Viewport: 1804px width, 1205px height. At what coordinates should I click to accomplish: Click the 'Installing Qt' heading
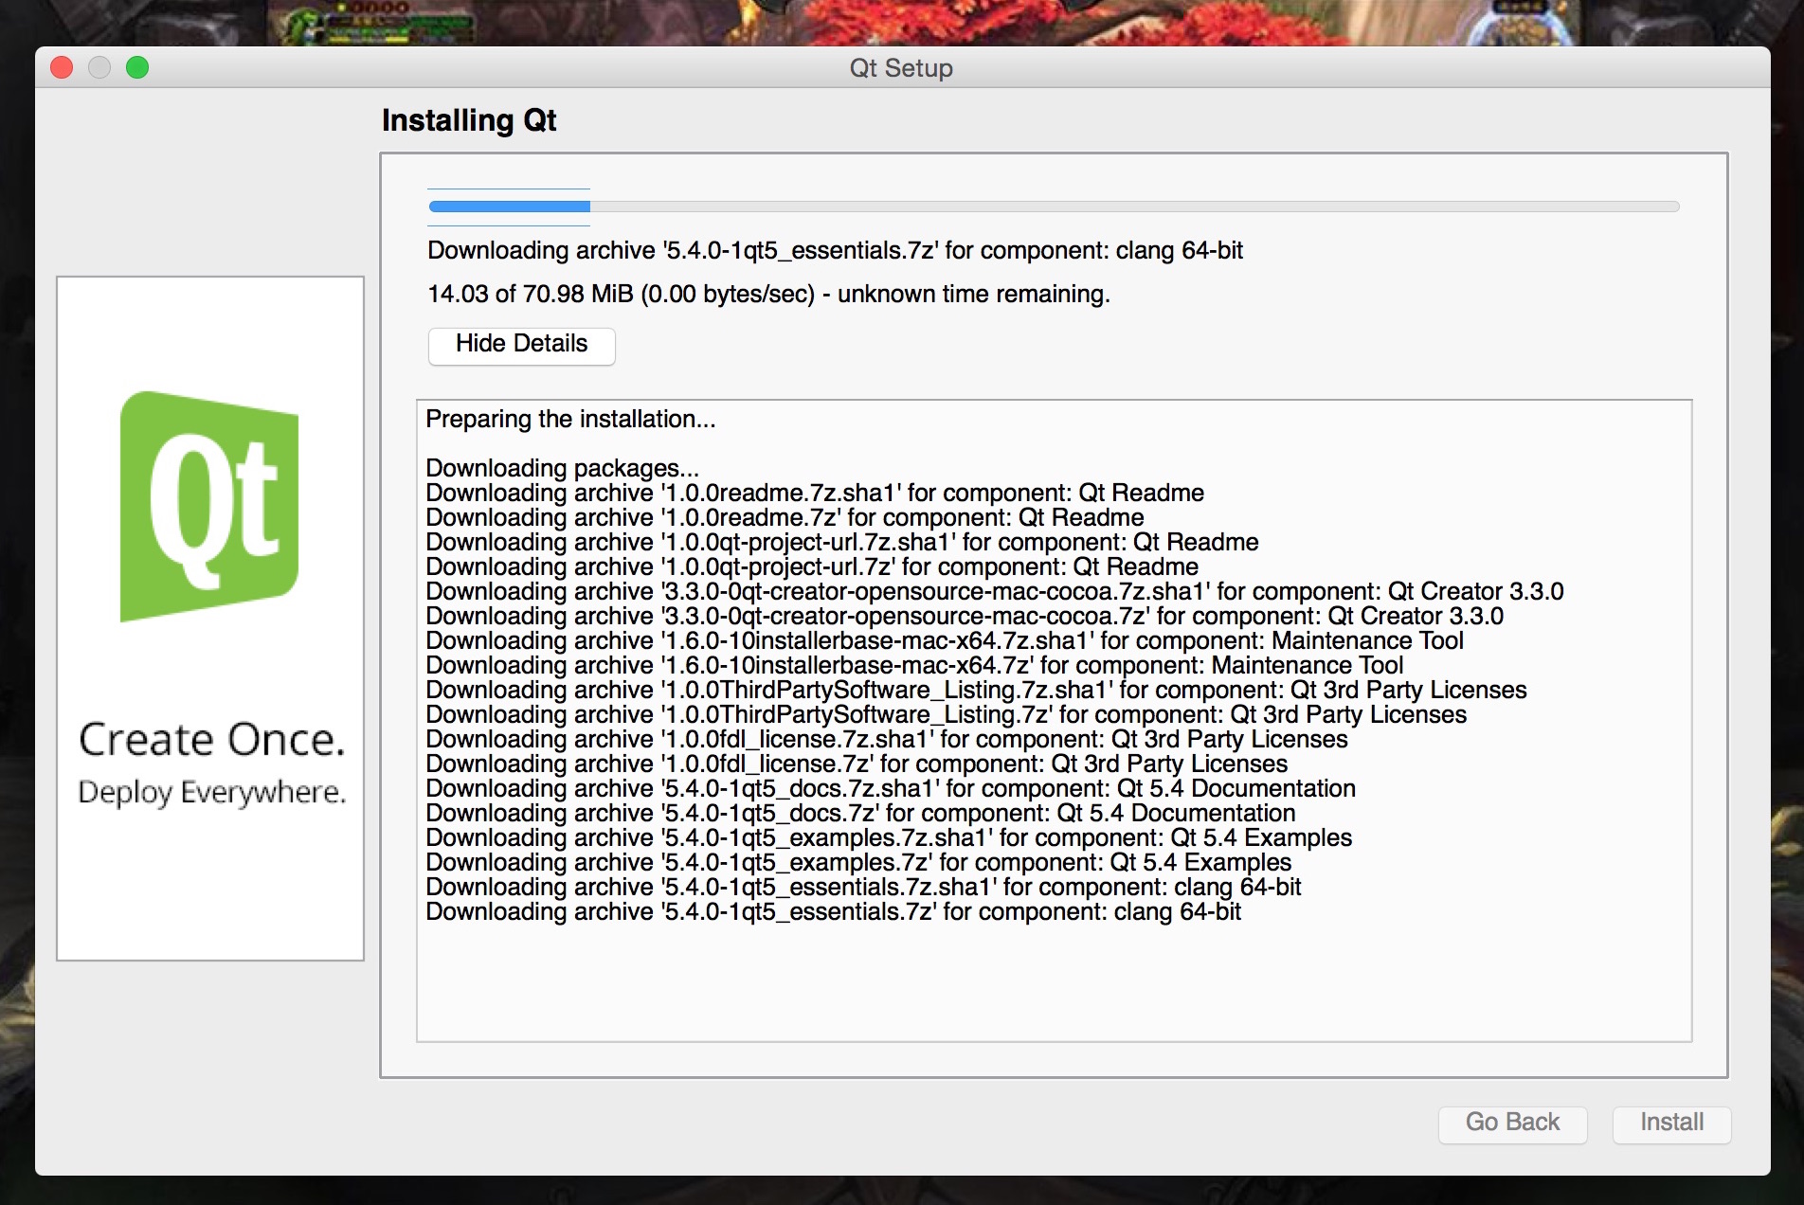469,120
